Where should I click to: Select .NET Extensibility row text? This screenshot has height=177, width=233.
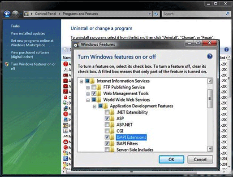pyautogui.click(x=132, y=112)
